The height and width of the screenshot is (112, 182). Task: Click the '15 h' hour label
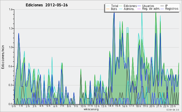point(118,106)
